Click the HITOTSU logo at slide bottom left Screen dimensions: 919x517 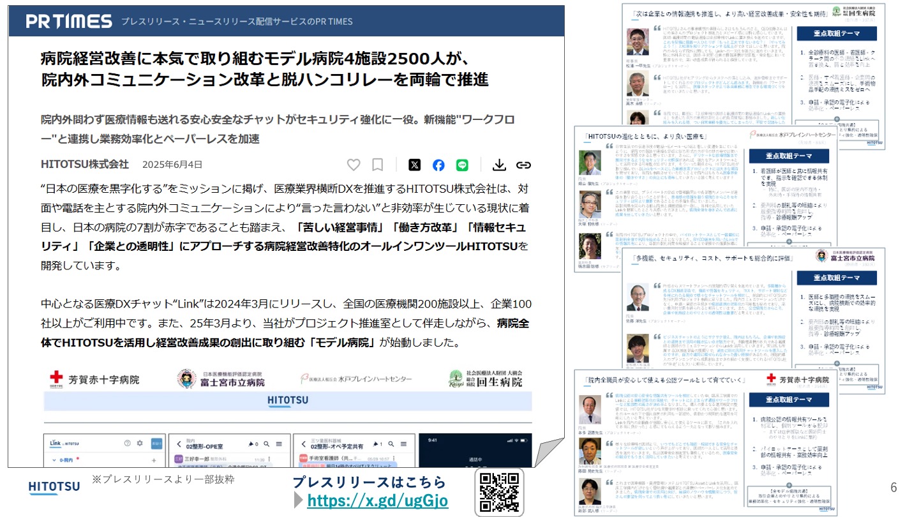coord(55,487)
